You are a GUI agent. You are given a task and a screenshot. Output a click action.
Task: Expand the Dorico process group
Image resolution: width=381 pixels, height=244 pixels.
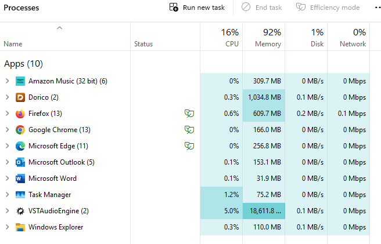[8, 97]
